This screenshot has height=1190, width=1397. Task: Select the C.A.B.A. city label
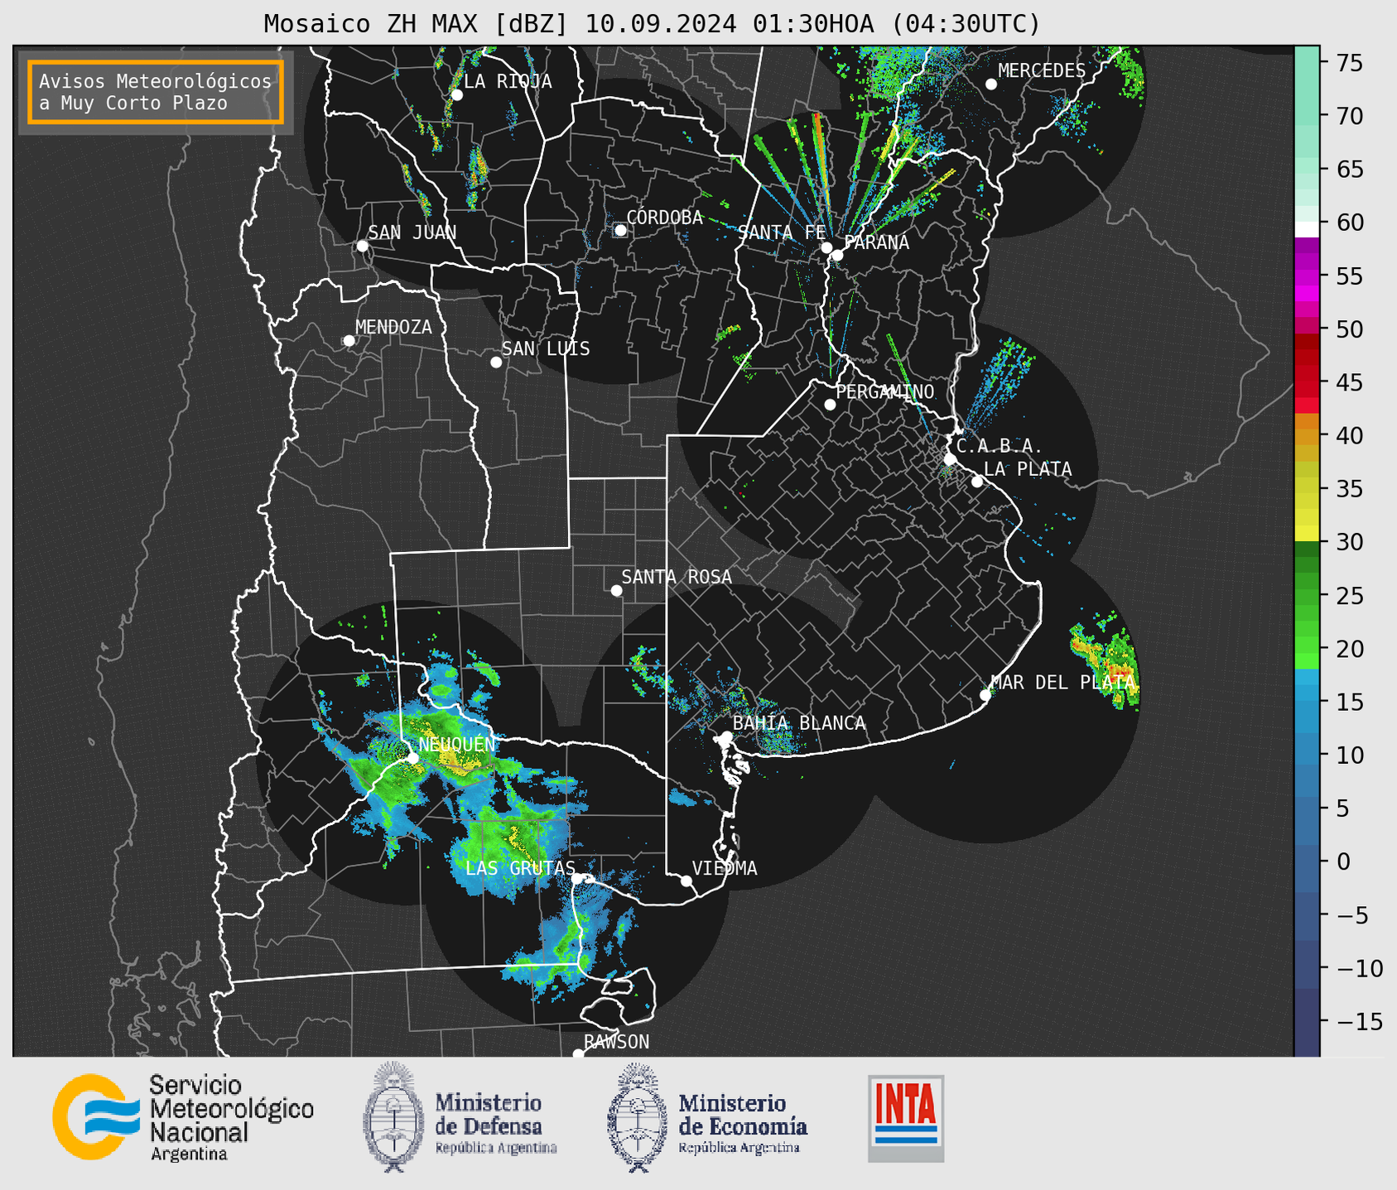click(x=999, y=446)
